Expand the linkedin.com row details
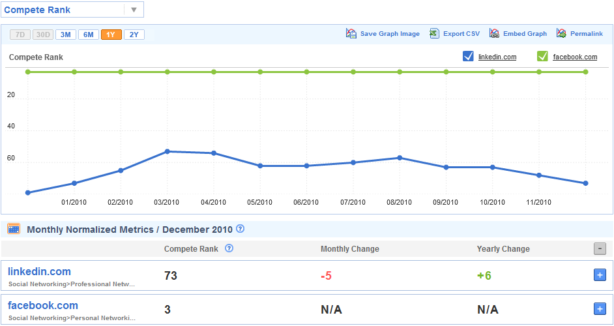The height and width of the screenshot is (326, 614). (x=600, y=275)
